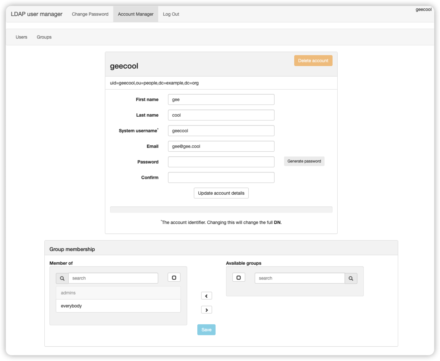Click the LDAP user manager brand link

tap(37, 14)
